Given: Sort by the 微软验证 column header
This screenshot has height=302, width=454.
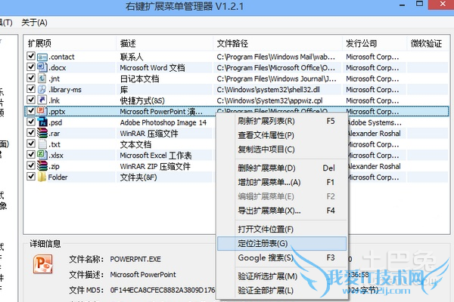Looking at the screenshot, I should [428, 43].
